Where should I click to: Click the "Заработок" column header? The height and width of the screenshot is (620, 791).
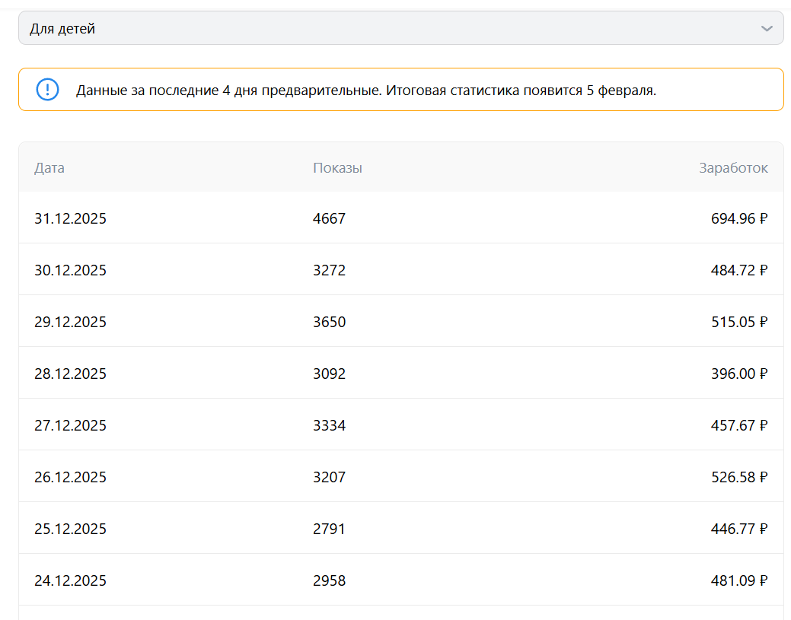(x=733, y=168)
